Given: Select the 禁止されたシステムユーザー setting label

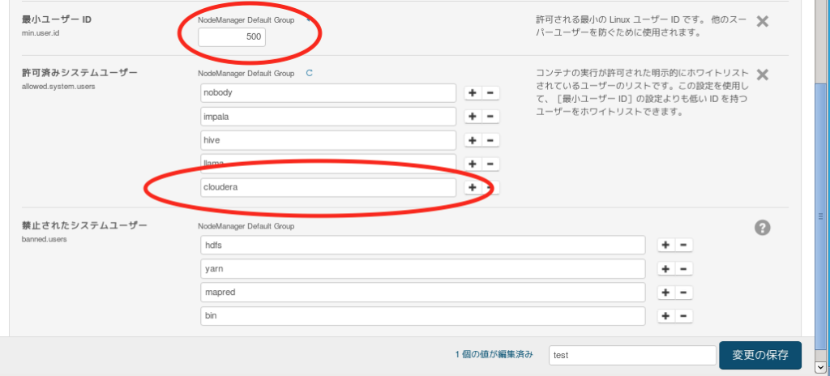Looking at the screenshot, I should tap(84, 225).
